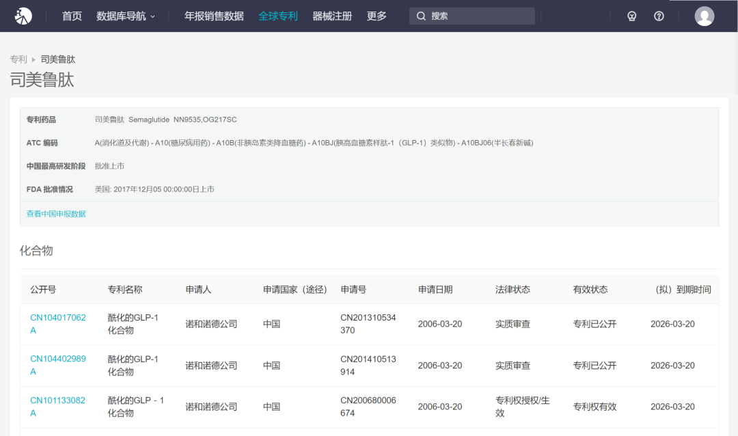Select the 全球专利 navigation item

point(278,16)
